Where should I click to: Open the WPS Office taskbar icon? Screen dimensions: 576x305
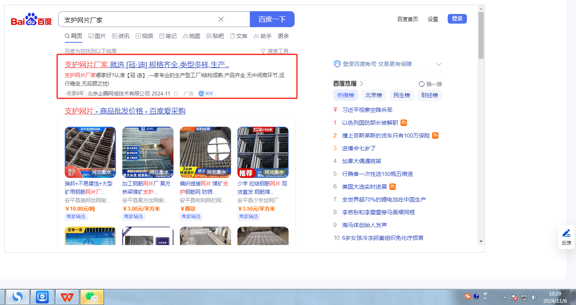tap(67, 297)
